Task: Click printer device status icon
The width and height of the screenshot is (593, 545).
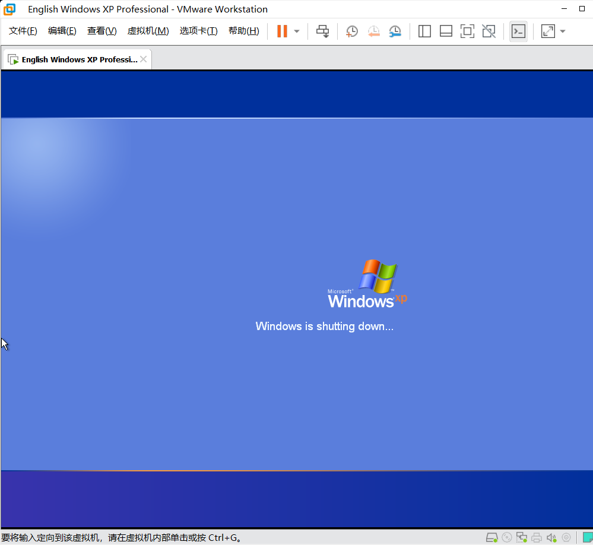Action: click(x=537, y=537)
